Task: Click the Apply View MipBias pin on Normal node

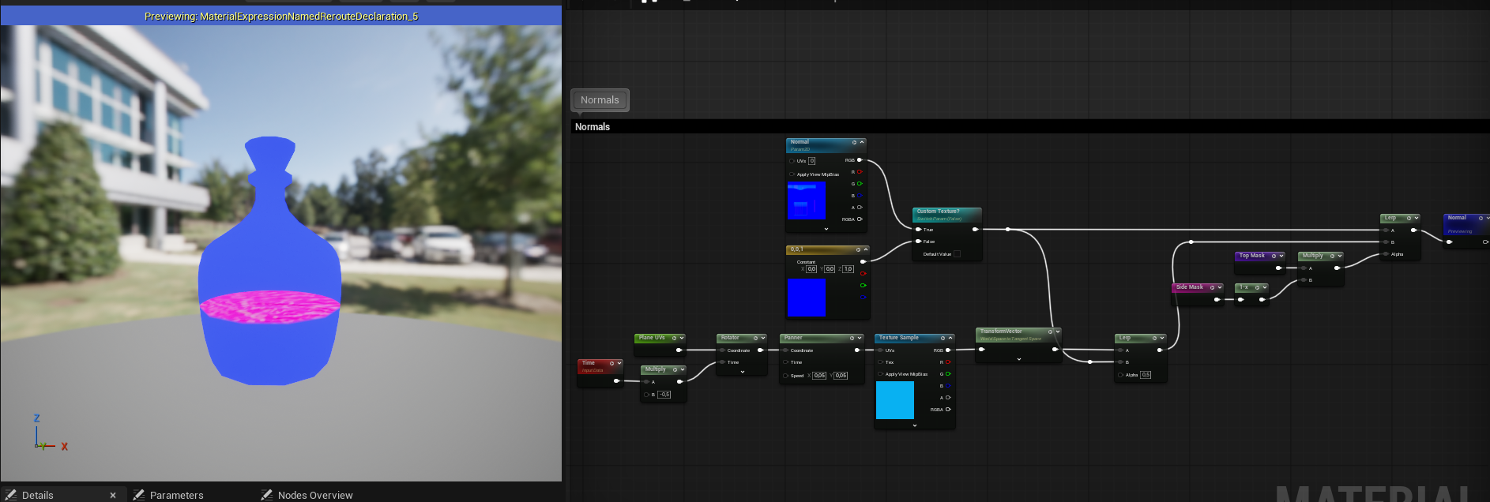Action: tap(792, 174)
